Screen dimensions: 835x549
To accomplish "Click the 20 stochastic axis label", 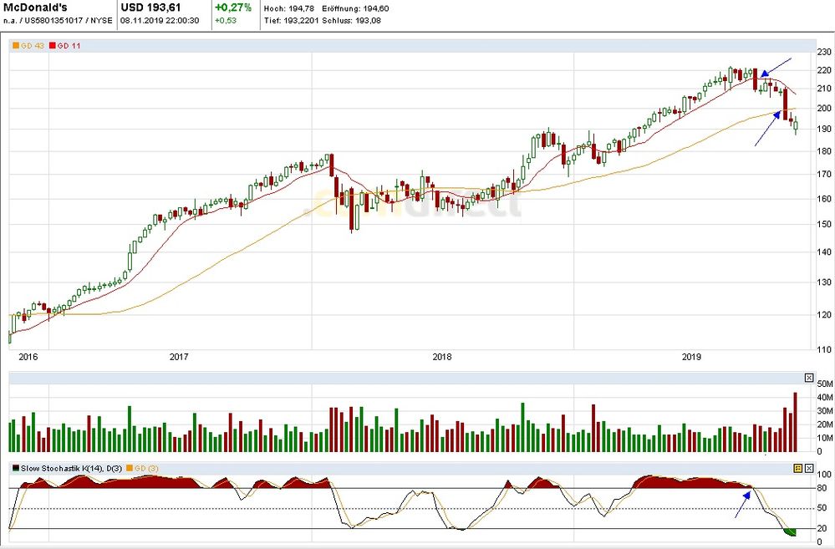I will pyautogui.click(x=822, y=529).
